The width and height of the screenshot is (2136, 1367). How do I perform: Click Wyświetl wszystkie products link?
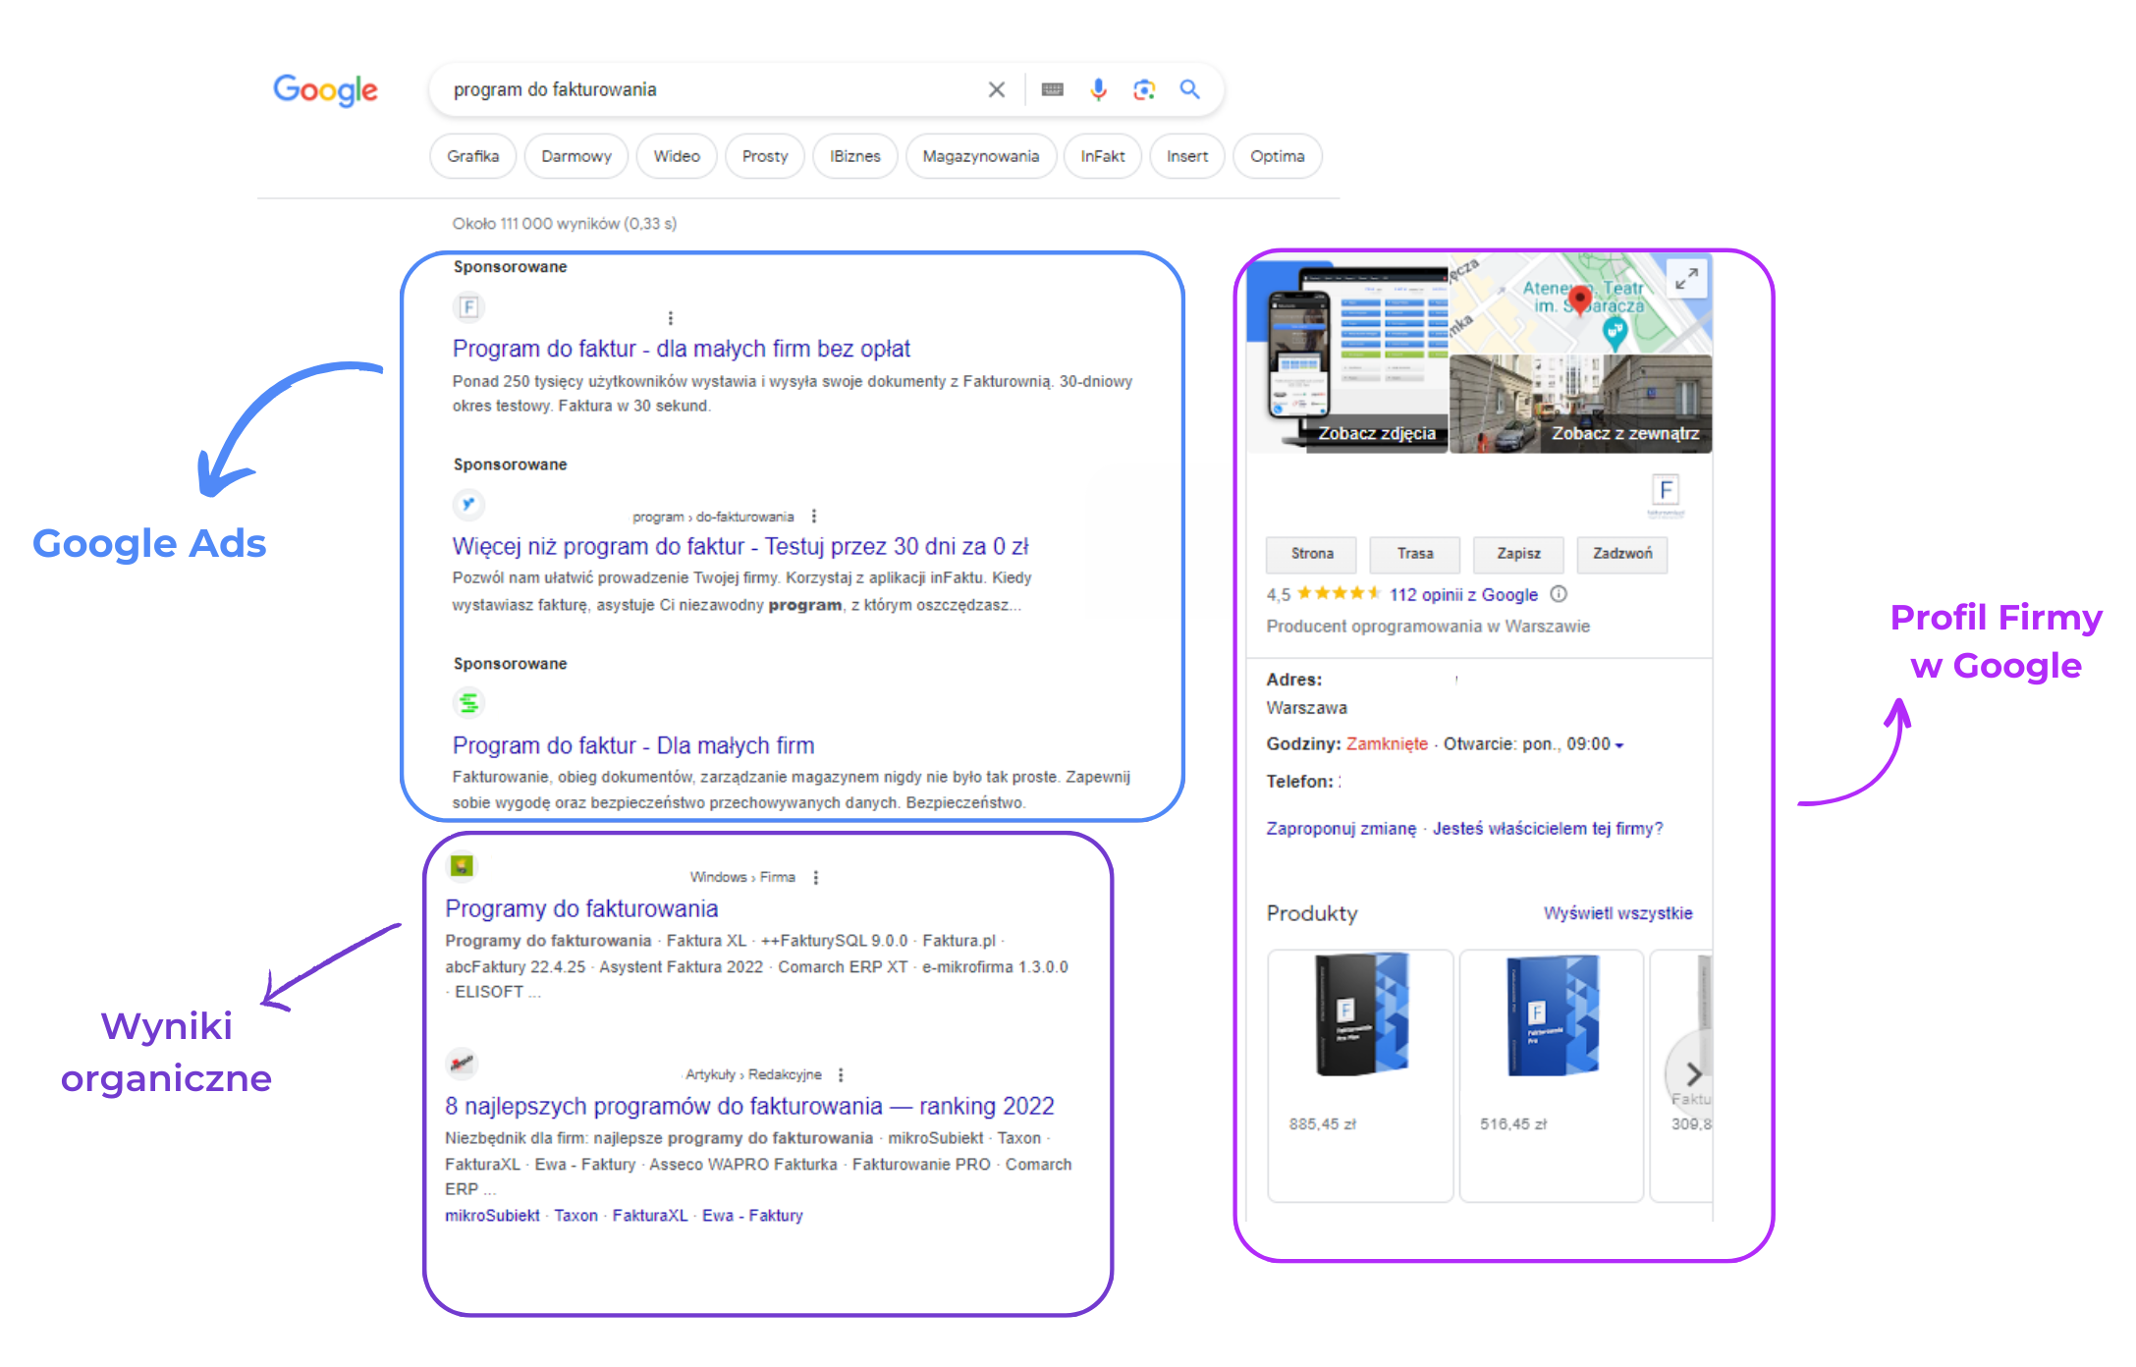(1617, 913)
